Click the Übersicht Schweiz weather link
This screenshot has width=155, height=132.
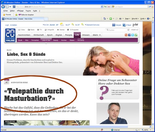[x=93, y=25]
